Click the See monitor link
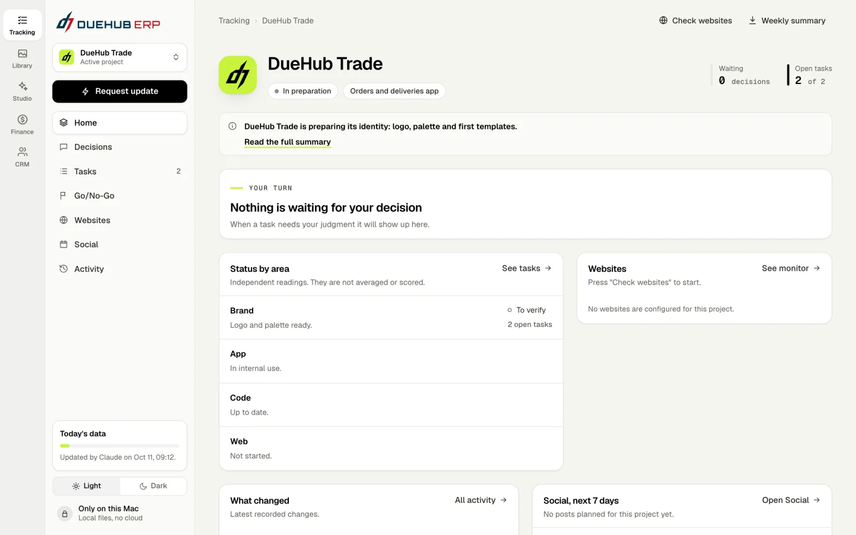The height and width of the screenshot is (535, 856). (791, 268)
